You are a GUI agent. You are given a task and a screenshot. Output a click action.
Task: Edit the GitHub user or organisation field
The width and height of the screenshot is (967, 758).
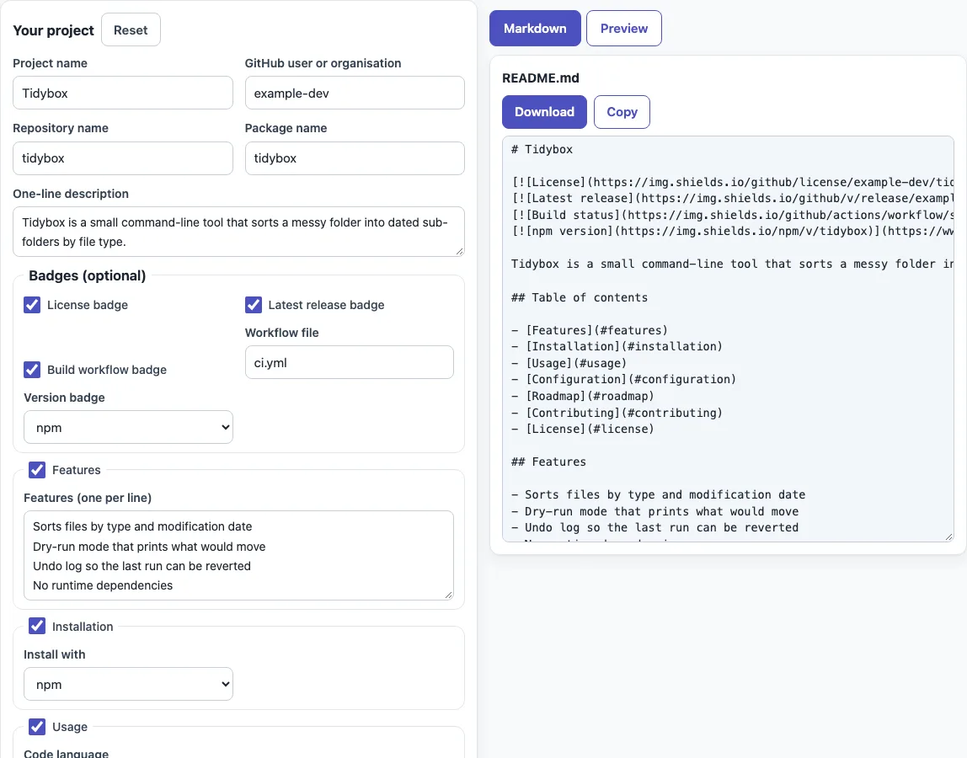355,93
